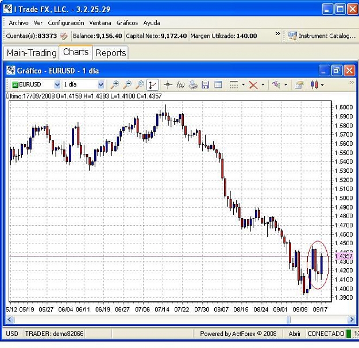Click the TRADER: demo82066 status entry
Image resolution: width=359 pixels, height=348 pixels.
pos(54,334)
